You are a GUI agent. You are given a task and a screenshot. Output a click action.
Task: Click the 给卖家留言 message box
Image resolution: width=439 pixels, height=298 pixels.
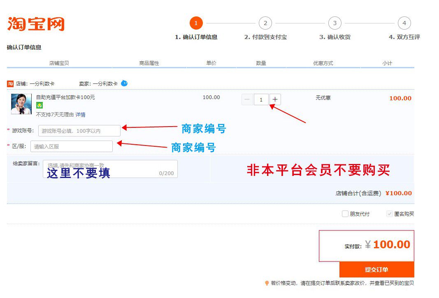[x=110, y=169]
